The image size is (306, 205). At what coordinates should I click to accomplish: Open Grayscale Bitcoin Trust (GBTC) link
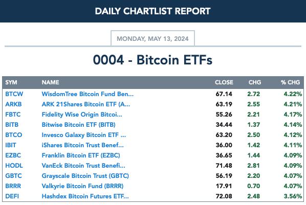point(85,176)
